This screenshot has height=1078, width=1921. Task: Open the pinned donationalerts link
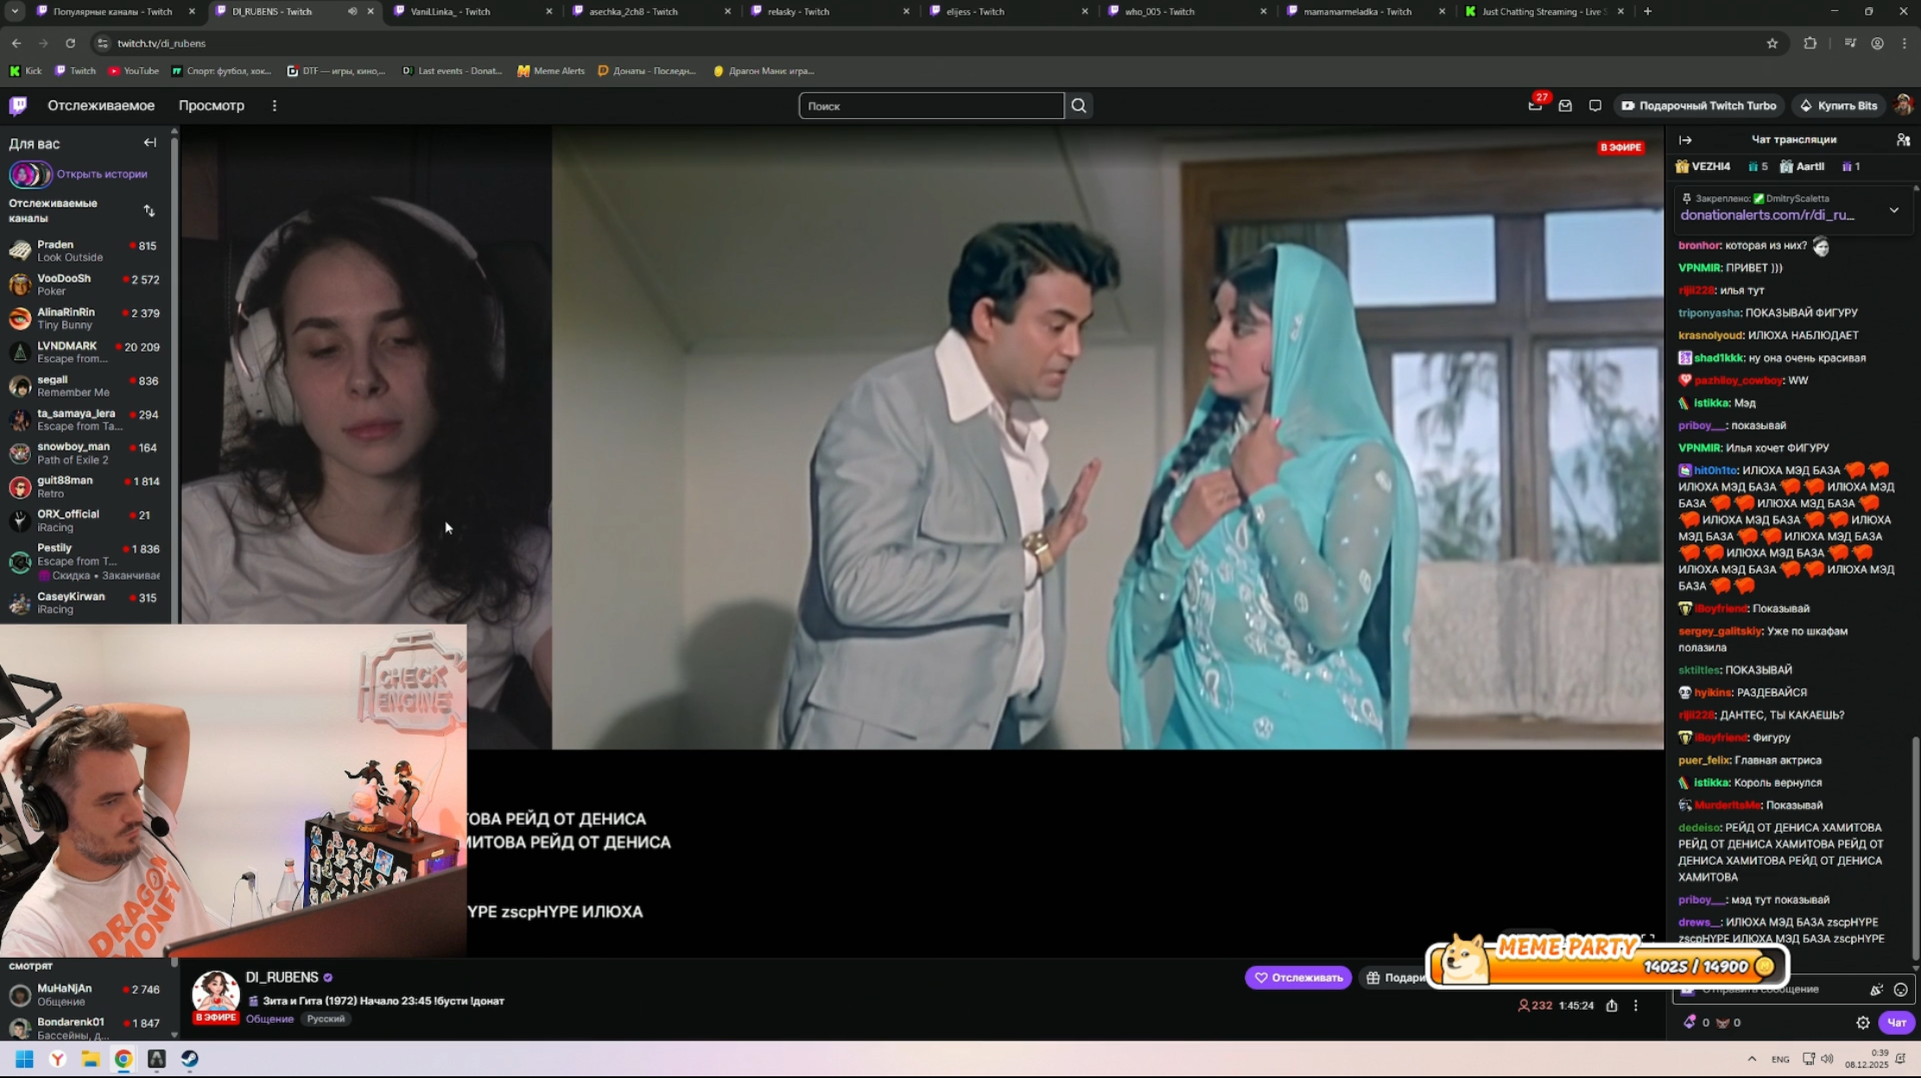click(1766, 215)
